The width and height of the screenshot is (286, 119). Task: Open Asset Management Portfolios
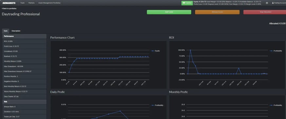pos(49,3)
